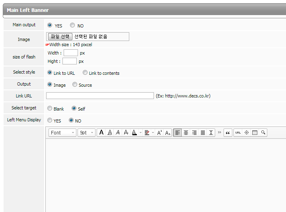Click the Link URL input field
Image resolution: width=286 pixels, height=212 pixels.
(x=100, y=96)
